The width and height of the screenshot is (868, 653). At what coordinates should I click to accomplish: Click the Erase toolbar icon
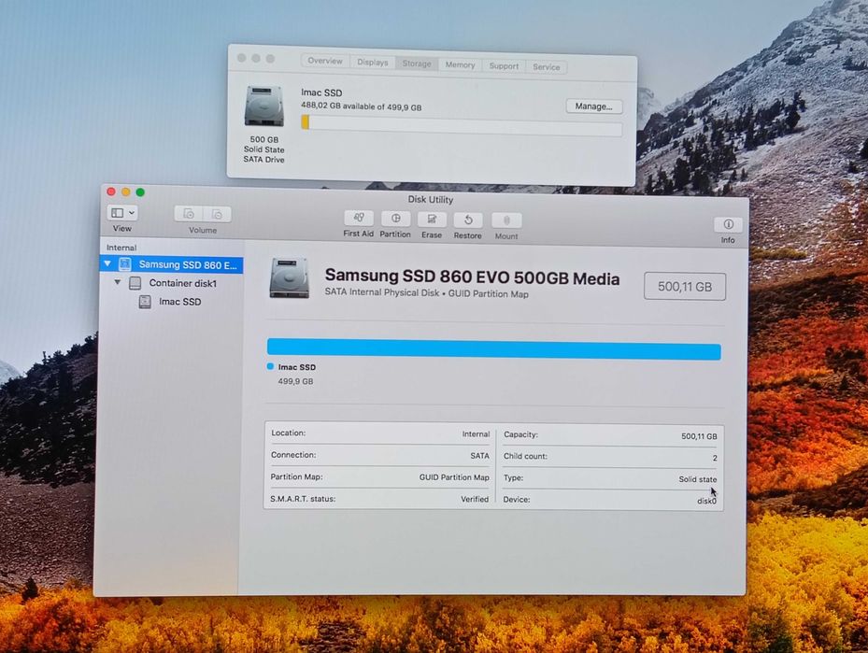(x=432, y=220)
